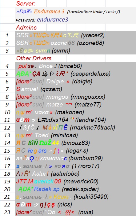Click the binouz83 driver cell
The height and width of the screenshot is (216, 136).
pos(75,143)
